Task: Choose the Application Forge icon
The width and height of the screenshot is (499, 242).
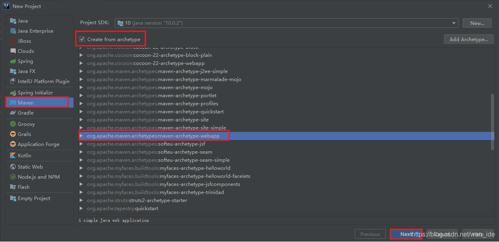Action: 13,144
